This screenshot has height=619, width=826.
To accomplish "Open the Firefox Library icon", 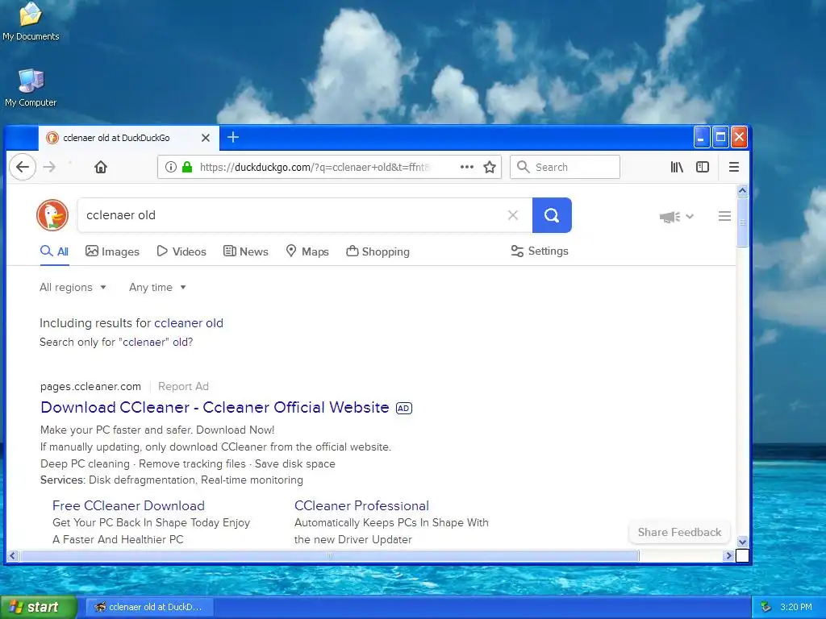I will pyautogui.click(x=677, y=167).
